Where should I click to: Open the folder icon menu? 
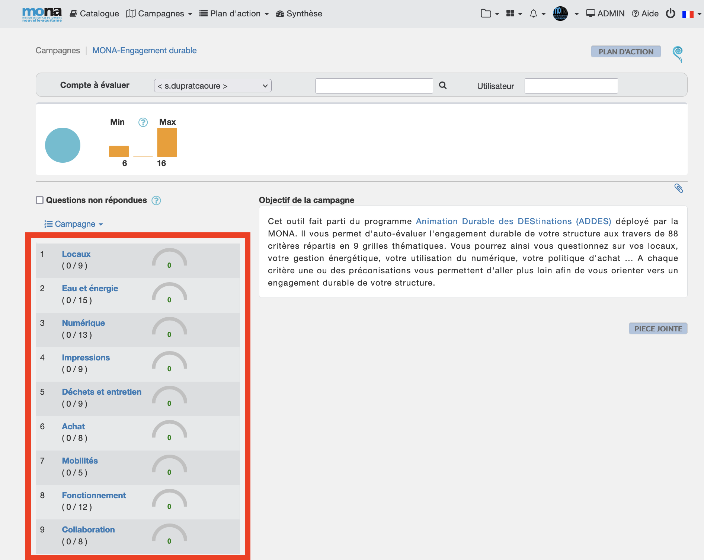pyautogui.click(x=489, y=14)
